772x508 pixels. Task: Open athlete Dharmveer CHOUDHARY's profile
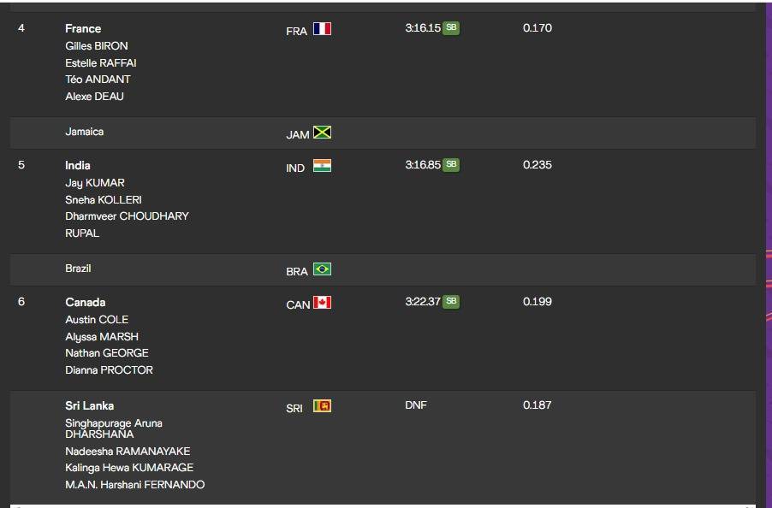pyautogui.click(x=127, y=216)
